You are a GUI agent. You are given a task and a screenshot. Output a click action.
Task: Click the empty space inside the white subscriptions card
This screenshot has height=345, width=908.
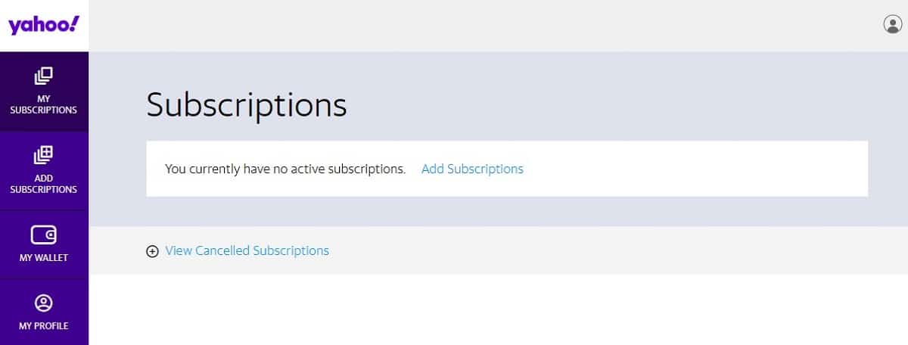pyautogui.click(x=696, y=169)
